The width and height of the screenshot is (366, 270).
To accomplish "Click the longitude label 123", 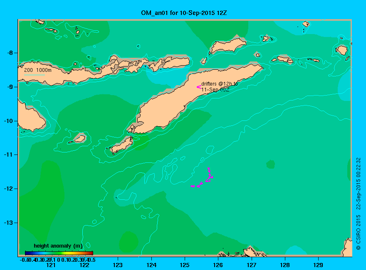I will point(118,265).
